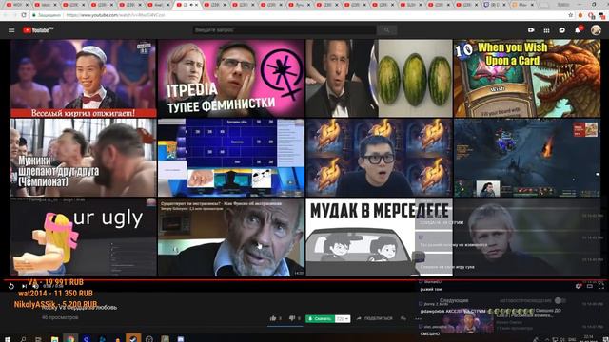
Task: Open the Веселый киргиз отжигает video thumbnail
Action: pyautogui.click(x=83, y=78)
